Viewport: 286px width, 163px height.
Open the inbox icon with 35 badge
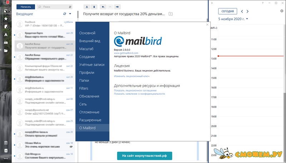coord(6,11)
